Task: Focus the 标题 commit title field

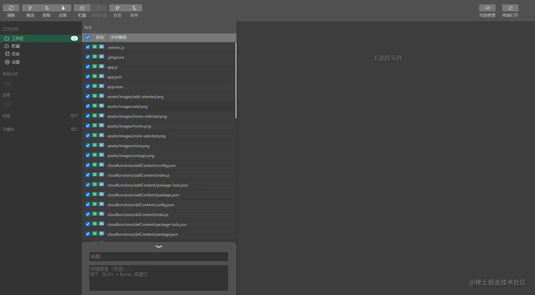Action: 159,256
